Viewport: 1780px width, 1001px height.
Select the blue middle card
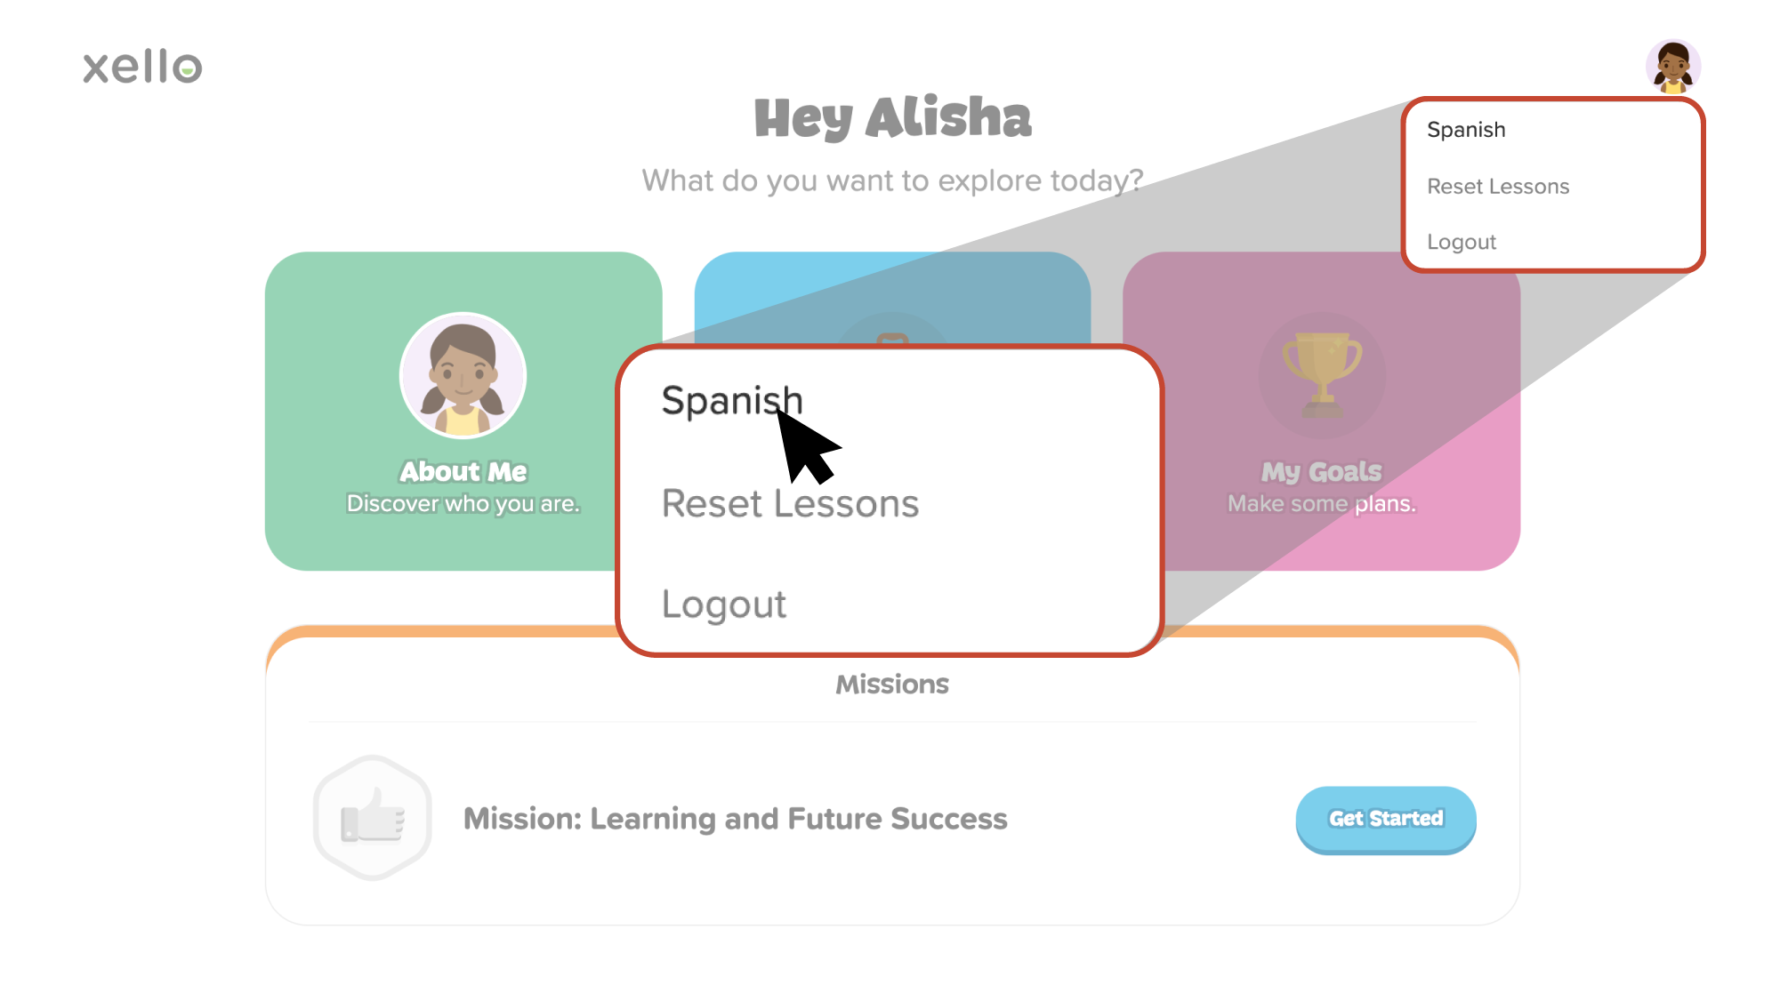click(892, 293)
